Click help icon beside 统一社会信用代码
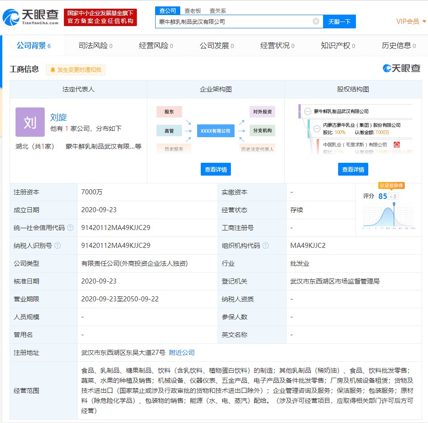This screenshot has width=428, height=423. pyautogui.click(x=70, y=228)
